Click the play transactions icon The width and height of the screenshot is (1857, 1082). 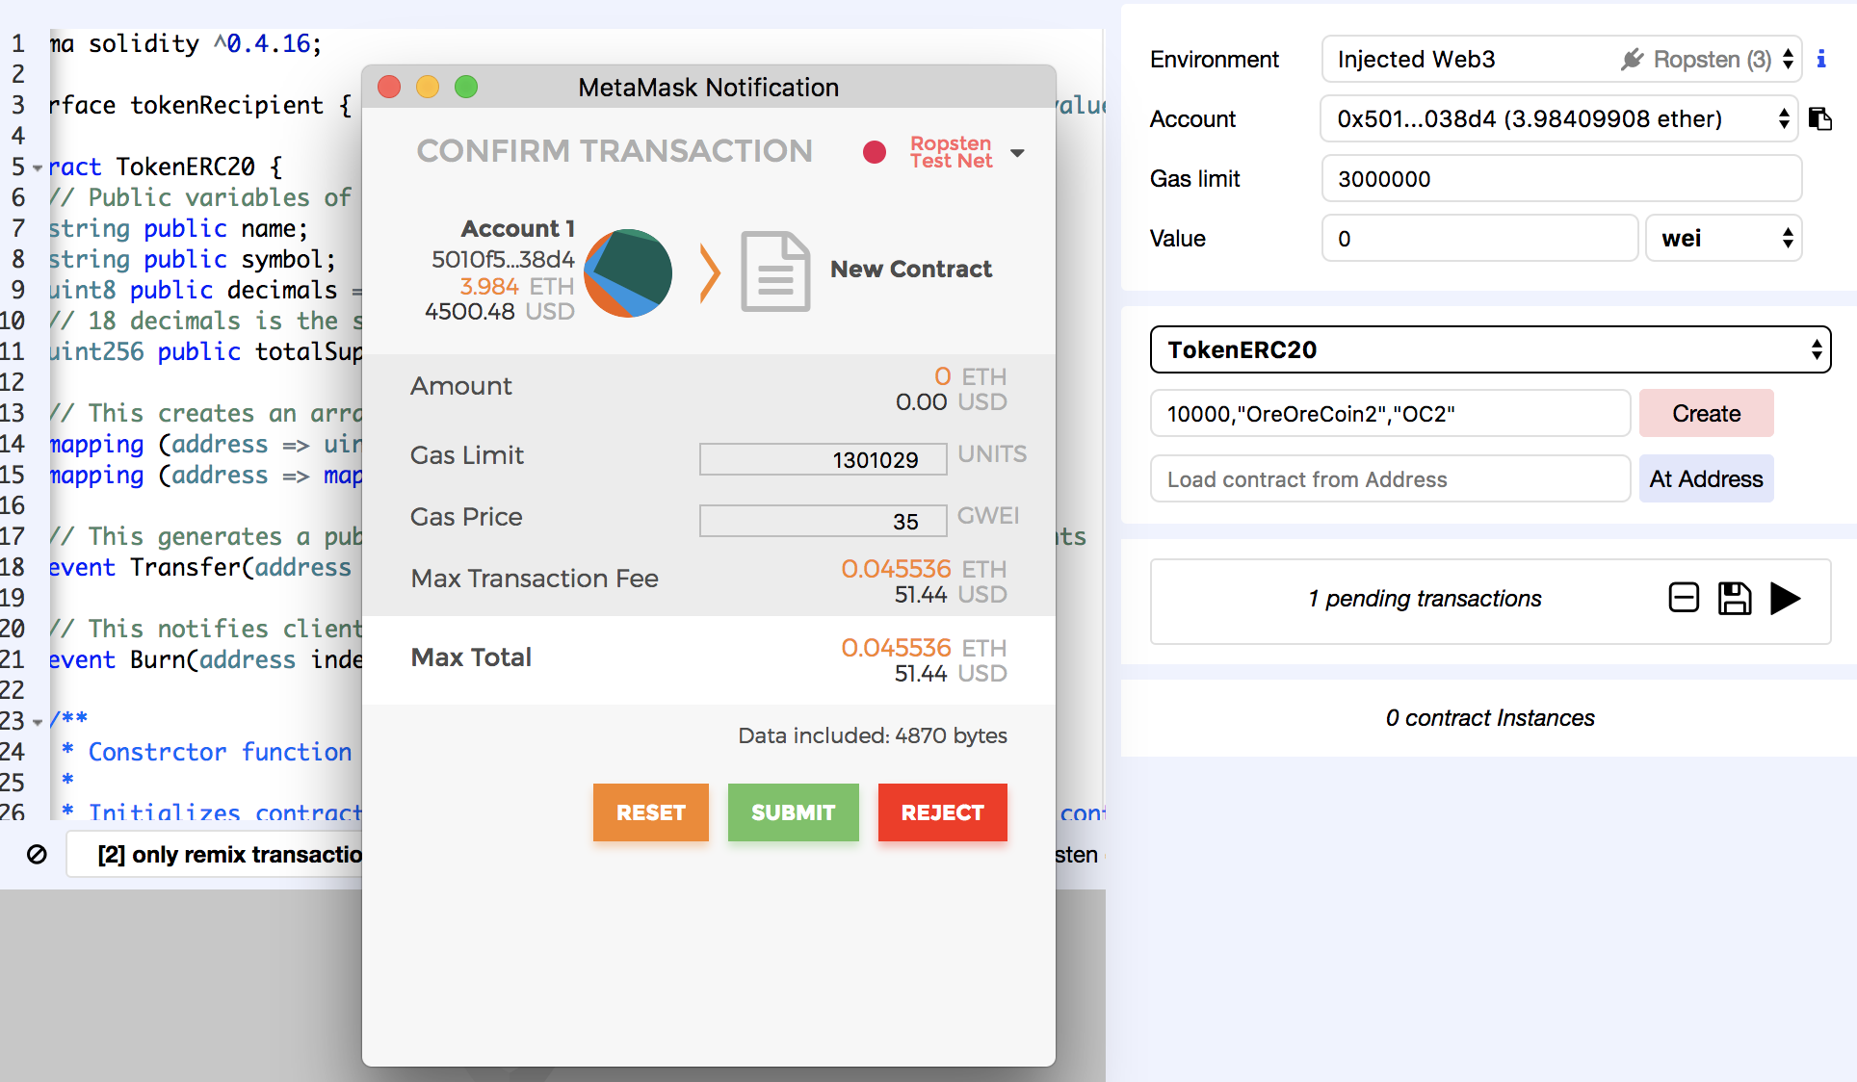[1785, 598]
